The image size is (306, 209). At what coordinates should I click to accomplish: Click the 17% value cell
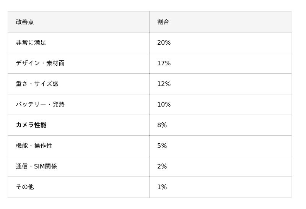point(164,63)
